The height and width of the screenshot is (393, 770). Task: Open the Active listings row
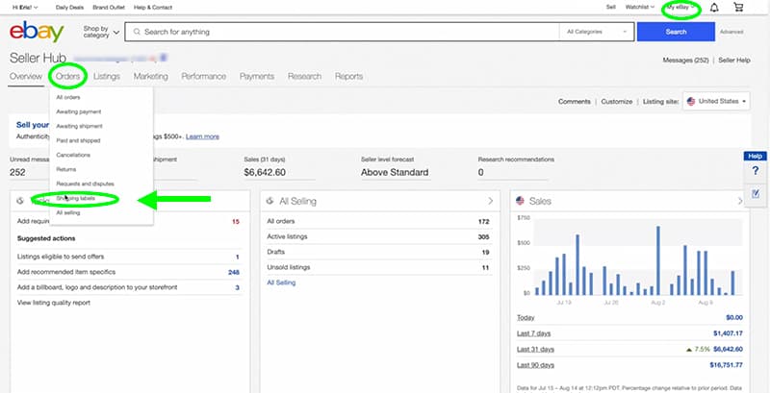point(377,236)
